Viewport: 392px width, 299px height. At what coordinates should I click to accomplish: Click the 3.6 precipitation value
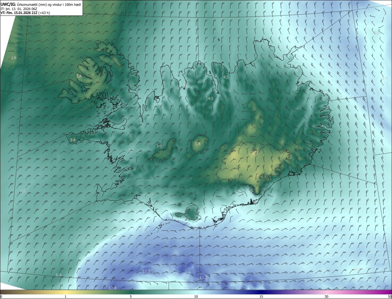tap(13, 58)
